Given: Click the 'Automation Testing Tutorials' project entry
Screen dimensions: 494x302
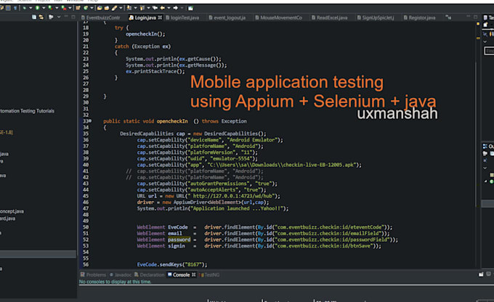Looking at the screenshot, I should click(x=28, y=111).
